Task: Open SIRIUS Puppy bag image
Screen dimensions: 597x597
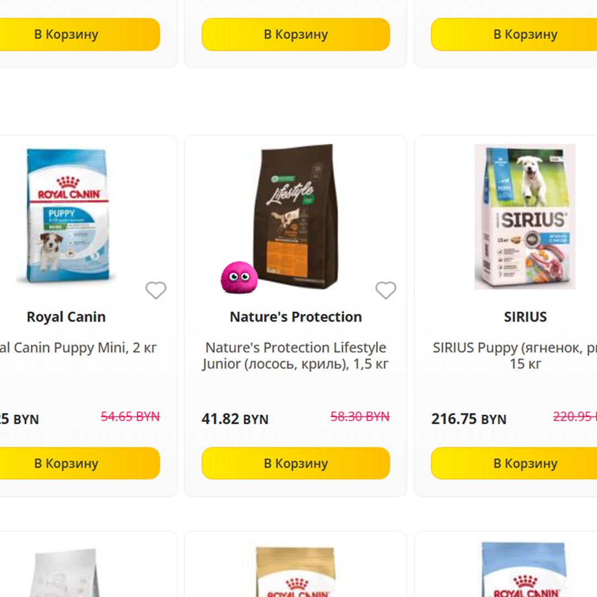Action: pyautogui.click(x=525, y=217)
